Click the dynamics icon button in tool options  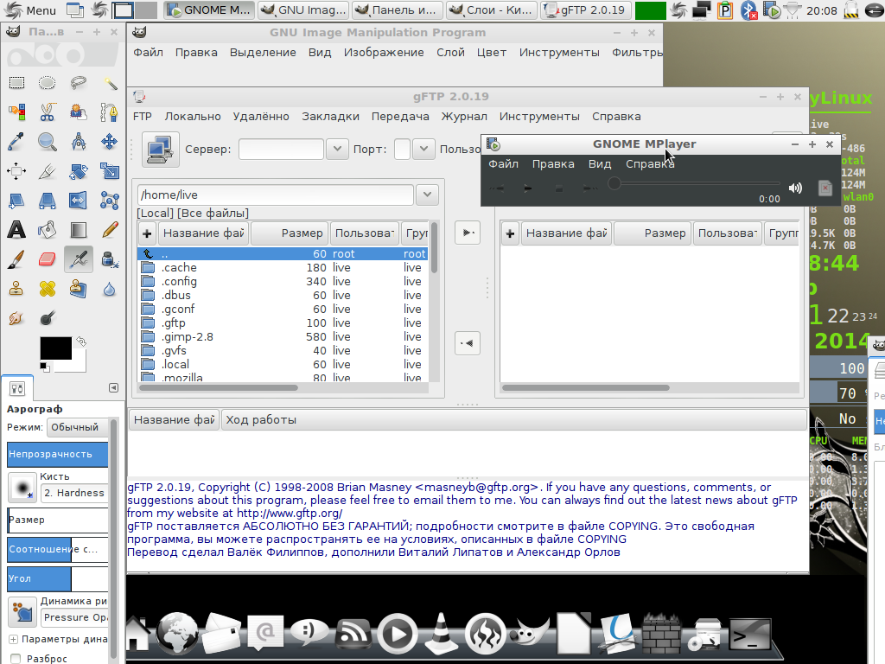coord(22,611)
